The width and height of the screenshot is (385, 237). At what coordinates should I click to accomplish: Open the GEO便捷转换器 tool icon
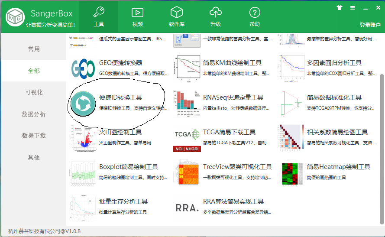click(x=83, y=68)
